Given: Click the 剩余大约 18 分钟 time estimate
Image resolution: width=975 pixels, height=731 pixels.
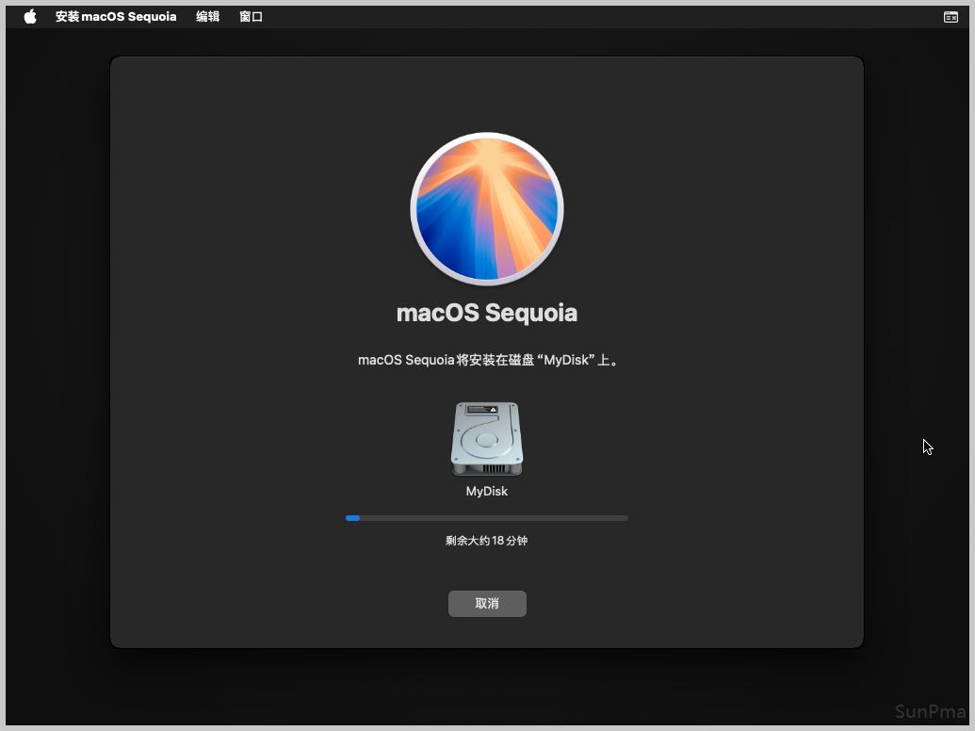Looking at the screenshot, I should point(487,541).
